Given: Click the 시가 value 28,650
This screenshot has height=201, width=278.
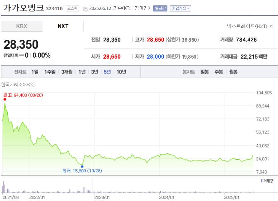Looking at the screenshot, I should (x=112, y=57).
